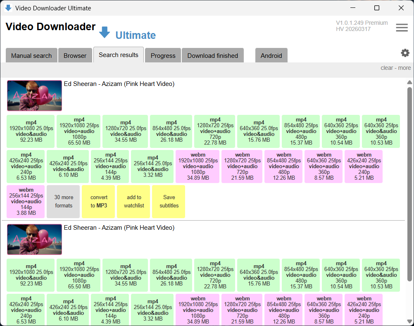This screenshot has height=326, width=414.
Task: Select first result's mp4 640x360 15.76 MB
Action: click(x=259, y=131)
